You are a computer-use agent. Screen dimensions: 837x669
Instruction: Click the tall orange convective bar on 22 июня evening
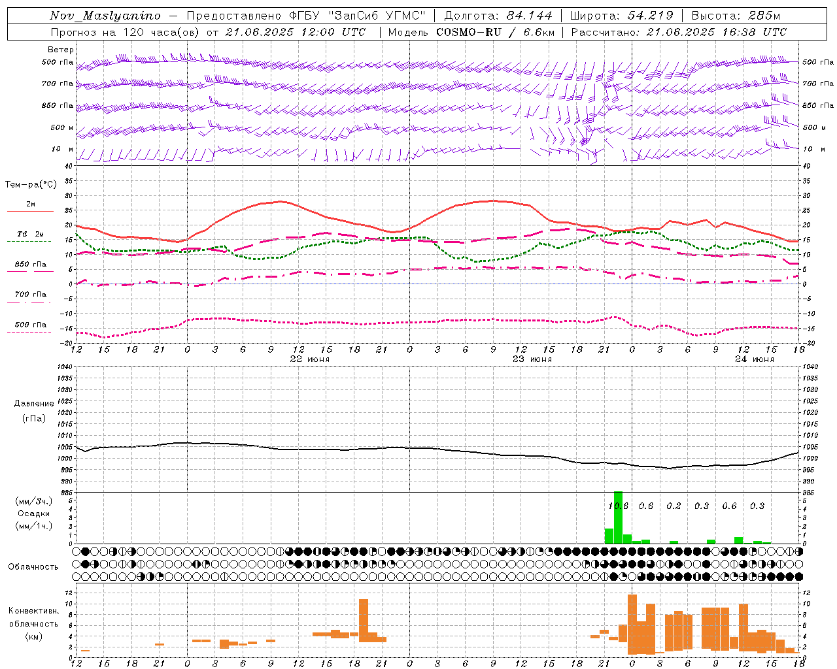pos(364,621)
